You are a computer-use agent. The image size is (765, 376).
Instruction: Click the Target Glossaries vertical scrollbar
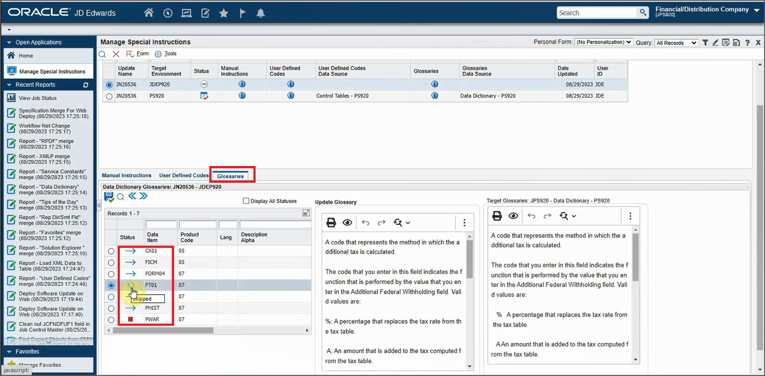tap(635, 257)
